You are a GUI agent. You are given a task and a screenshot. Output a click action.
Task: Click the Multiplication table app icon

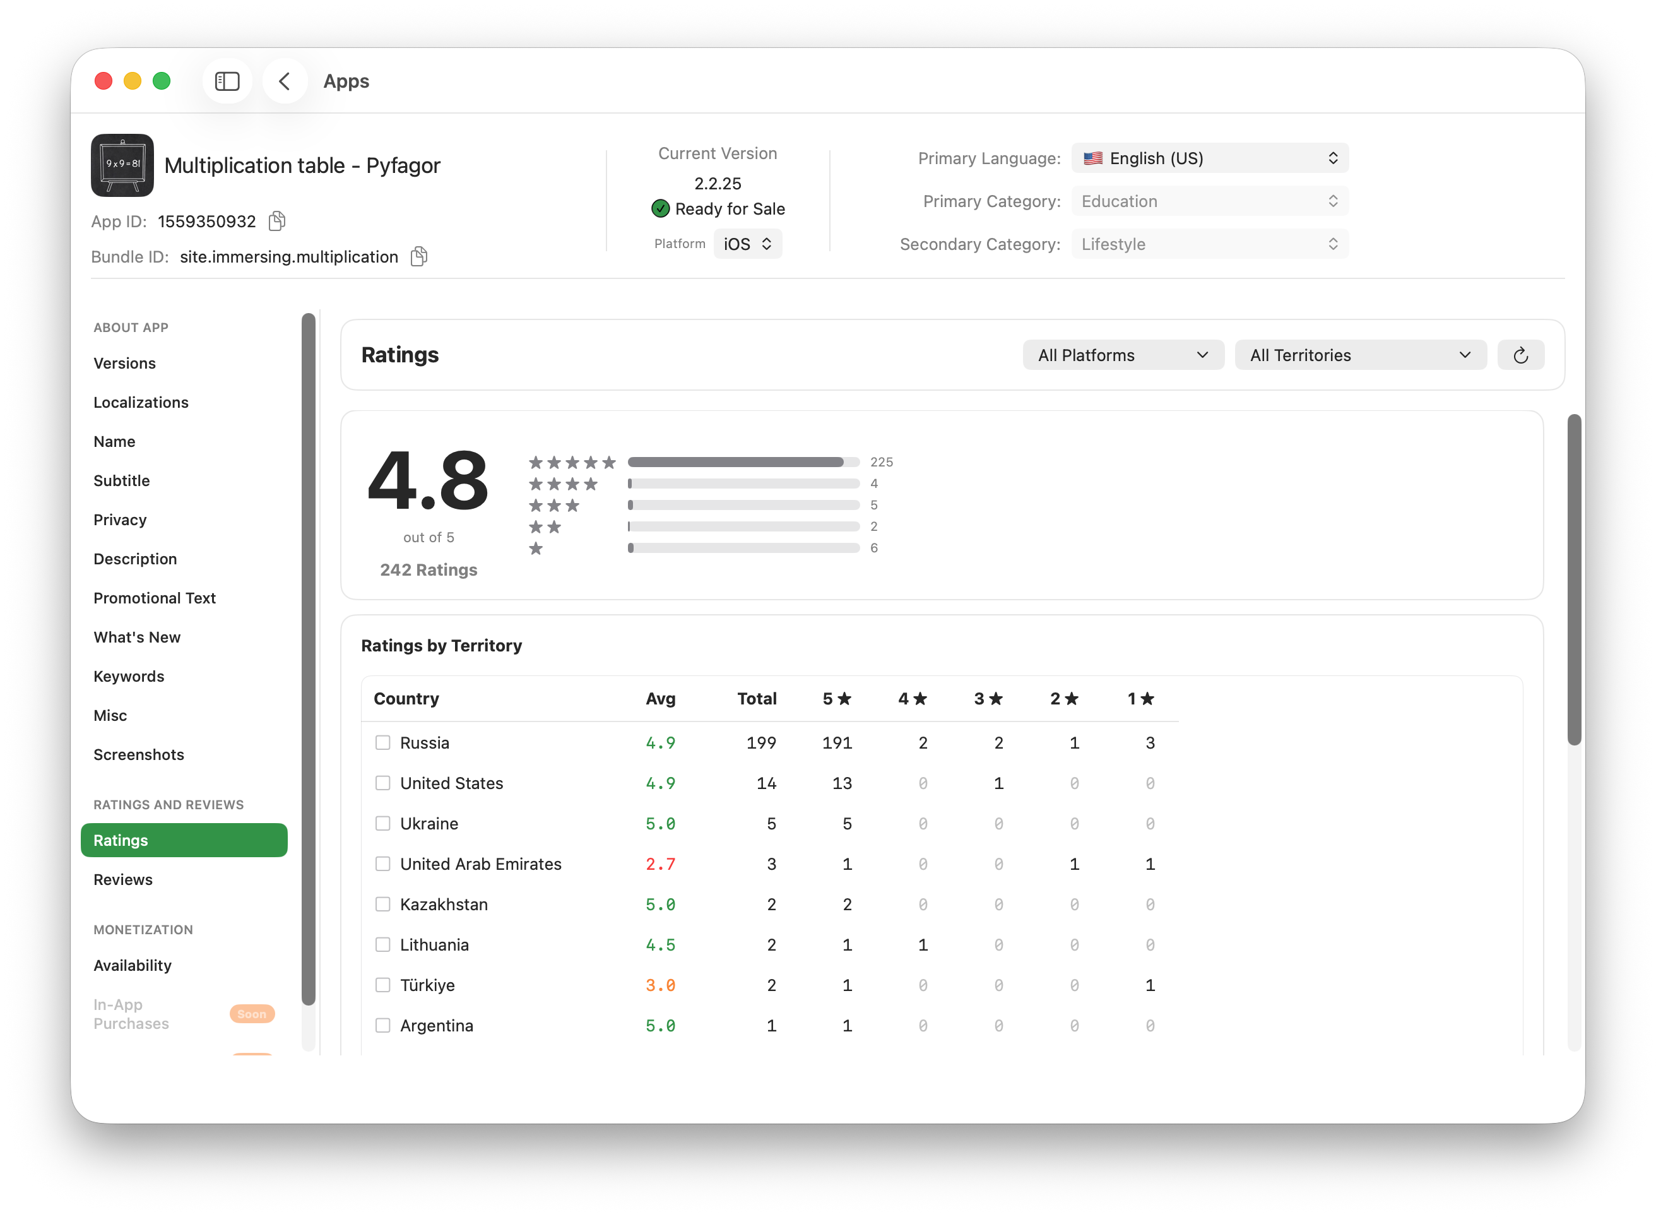(122, 165)
